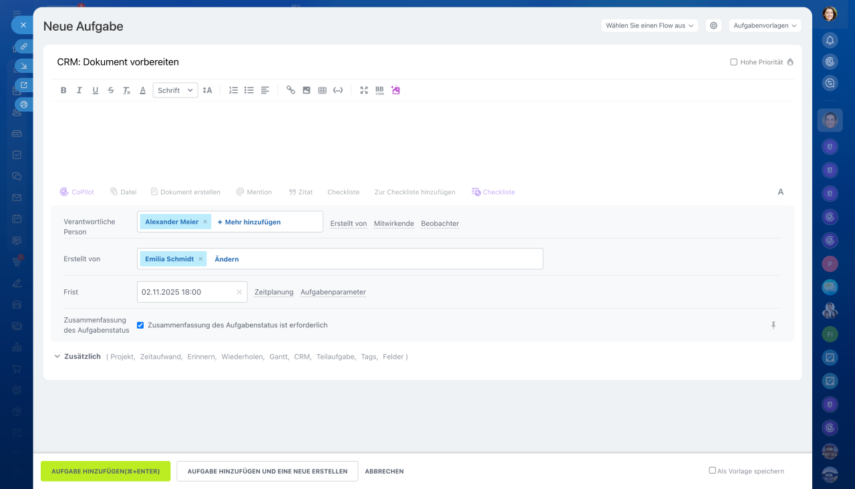Click the Aufgabe hinzufügen button
The width and height of the screenshot is (855, 489).
point(106,471)
